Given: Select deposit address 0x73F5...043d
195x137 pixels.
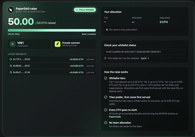Looking at the screenshot, I should (x=22, y=59).
